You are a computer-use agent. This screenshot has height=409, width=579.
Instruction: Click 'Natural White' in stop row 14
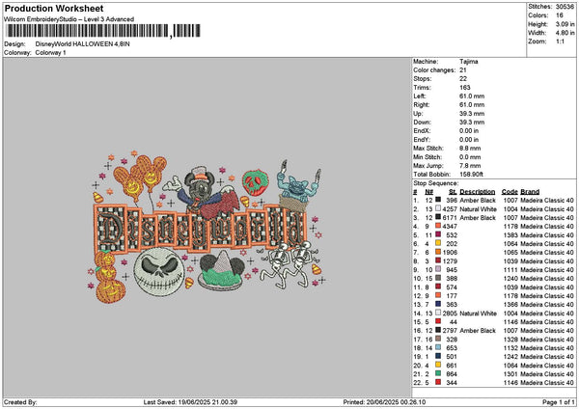point(479,314)
